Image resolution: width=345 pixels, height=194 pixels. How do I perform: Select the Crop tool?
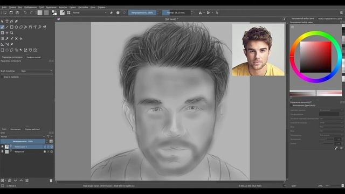pyautogui.click(x=12, y=33)
